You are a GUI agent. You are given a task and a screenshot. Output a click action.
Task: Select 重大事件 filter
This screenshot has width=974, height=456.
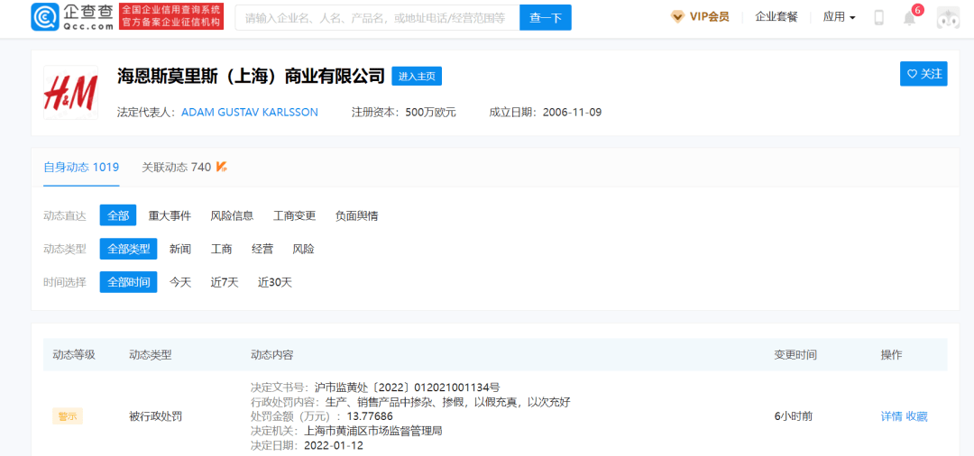click(170, 216)
